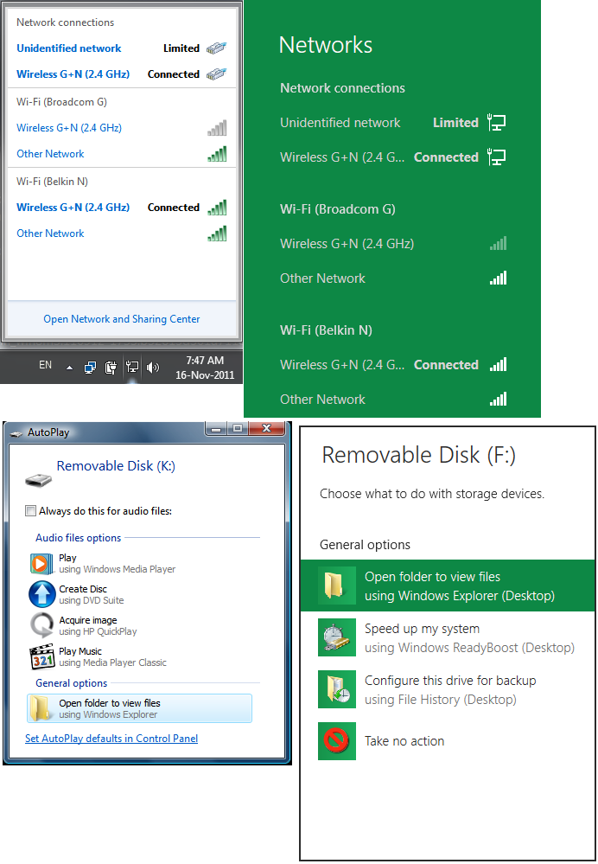Click the File History backup icon
598x864 pixels.
[x=337, y=689]
